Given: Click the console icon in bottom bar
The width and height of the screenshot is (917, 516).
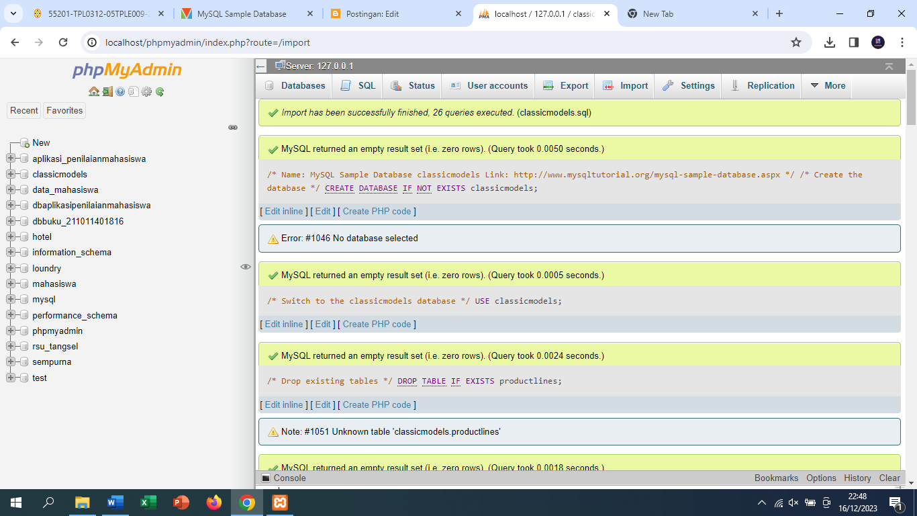Looking at the screenshot, I should pos(266,478).
